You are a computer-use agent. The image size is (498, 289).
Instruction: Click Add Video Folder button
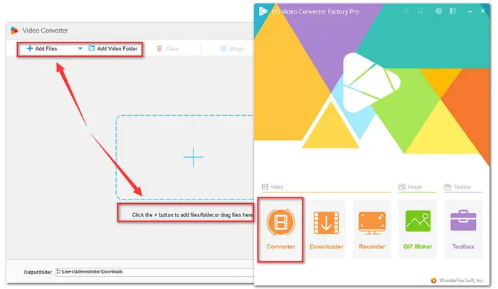[113, 48]
